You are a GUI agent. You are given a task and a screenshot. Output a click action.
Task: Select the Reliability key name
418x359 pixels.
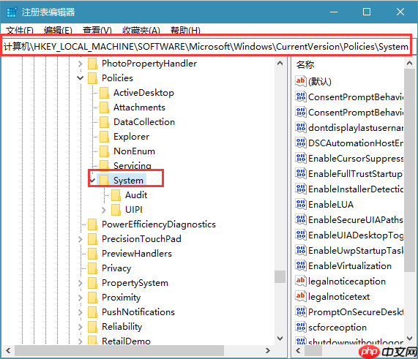coord(122,327)
